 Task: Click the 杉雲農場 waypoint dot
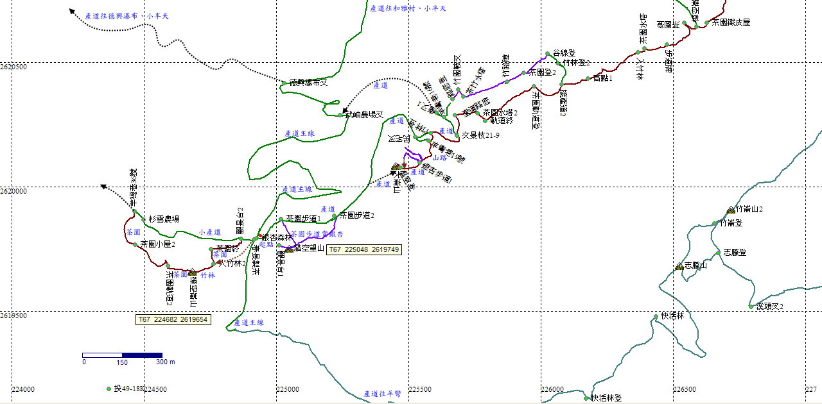tap(143, 219)
